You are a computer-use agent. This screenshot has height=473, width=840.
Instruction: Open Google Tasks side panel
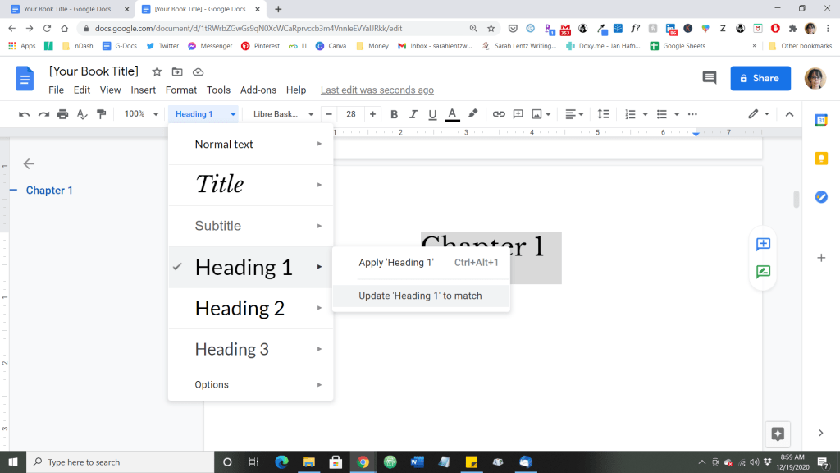(x=821, y=196)
